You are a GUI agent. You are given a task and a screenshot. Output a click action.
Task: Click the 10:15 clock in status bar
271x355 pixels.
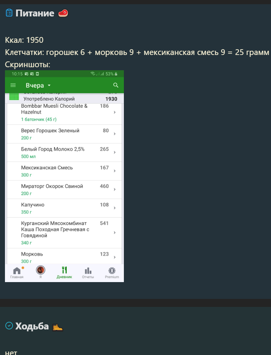[17, 74]
